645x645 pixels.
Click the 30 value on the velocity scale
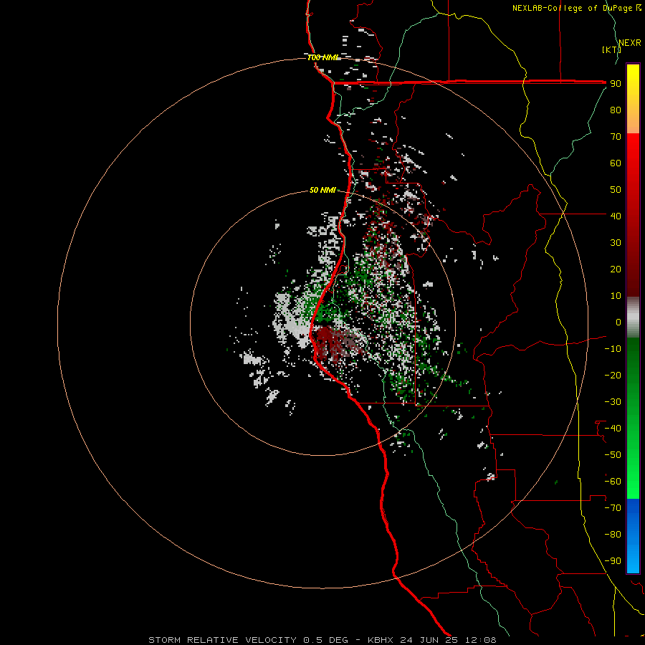tap(616, 243)
